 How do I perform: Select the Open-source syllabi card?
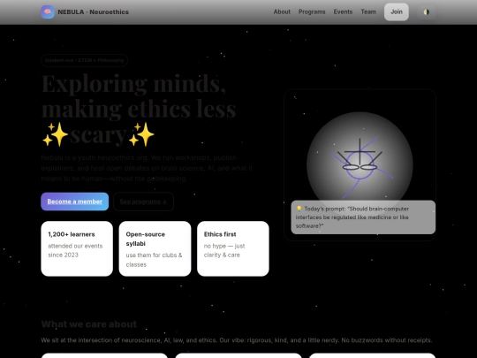pyautogui.click(x=155, y=248)
